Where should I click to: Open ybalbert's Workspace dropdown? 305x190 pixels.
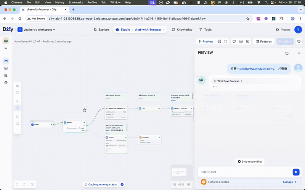[x=36, y=30]
